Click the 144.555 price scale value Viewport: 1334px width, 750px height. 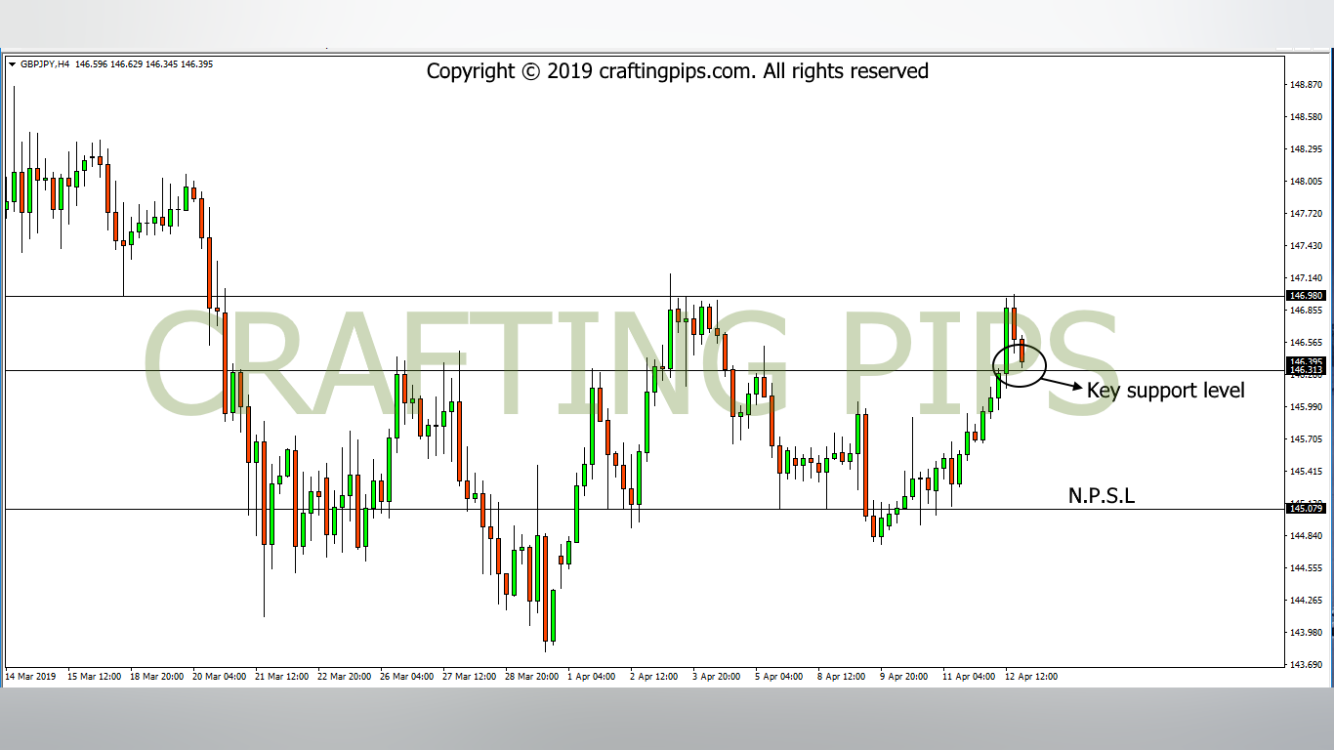point(1306,568)
